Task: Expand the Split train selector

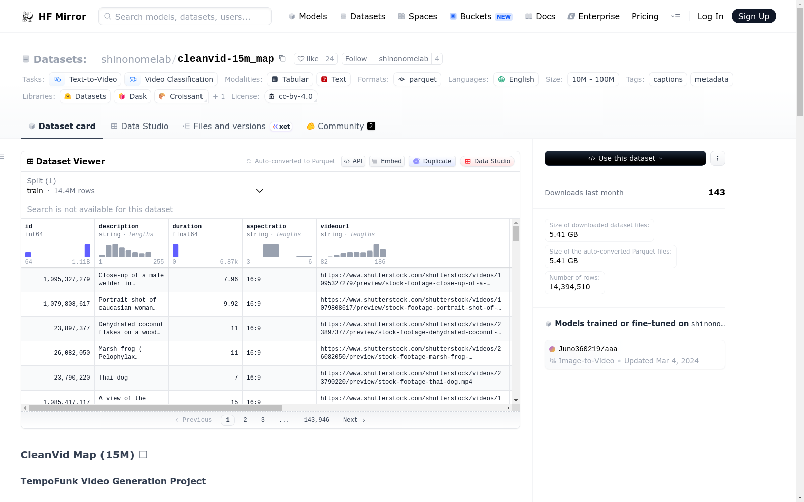Action: [x=145, y=186]
